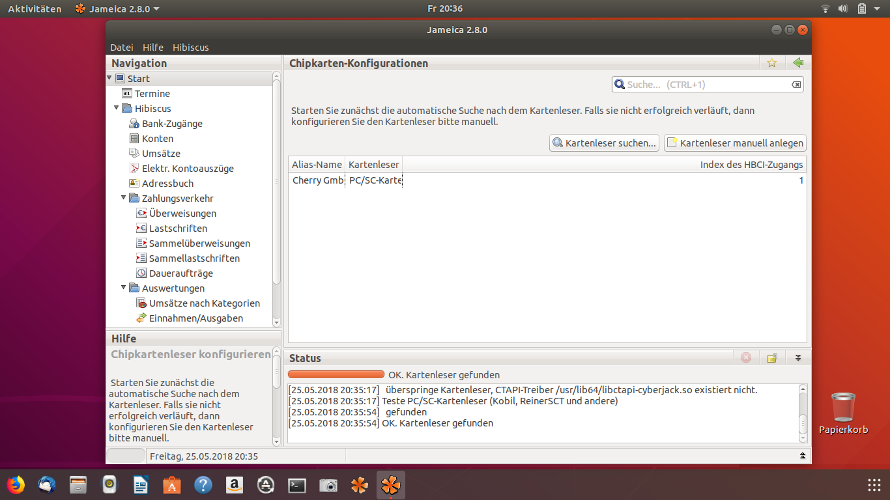Select the Überweisungen icon
Screen dimensions: 890x500
[141, 214]
